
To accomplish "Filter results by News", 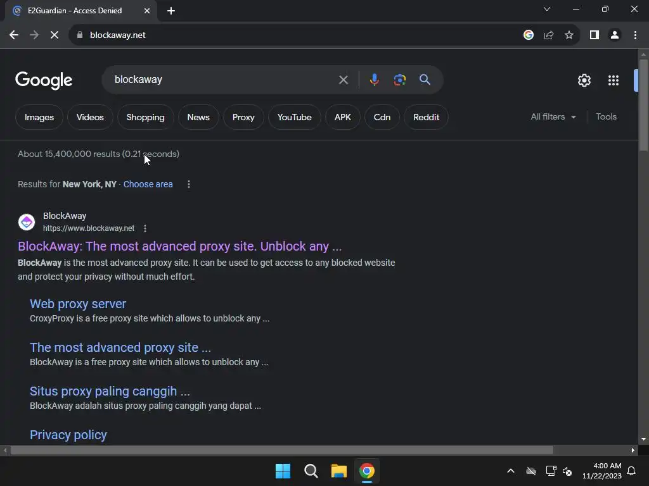I will [x=198, y=117].
